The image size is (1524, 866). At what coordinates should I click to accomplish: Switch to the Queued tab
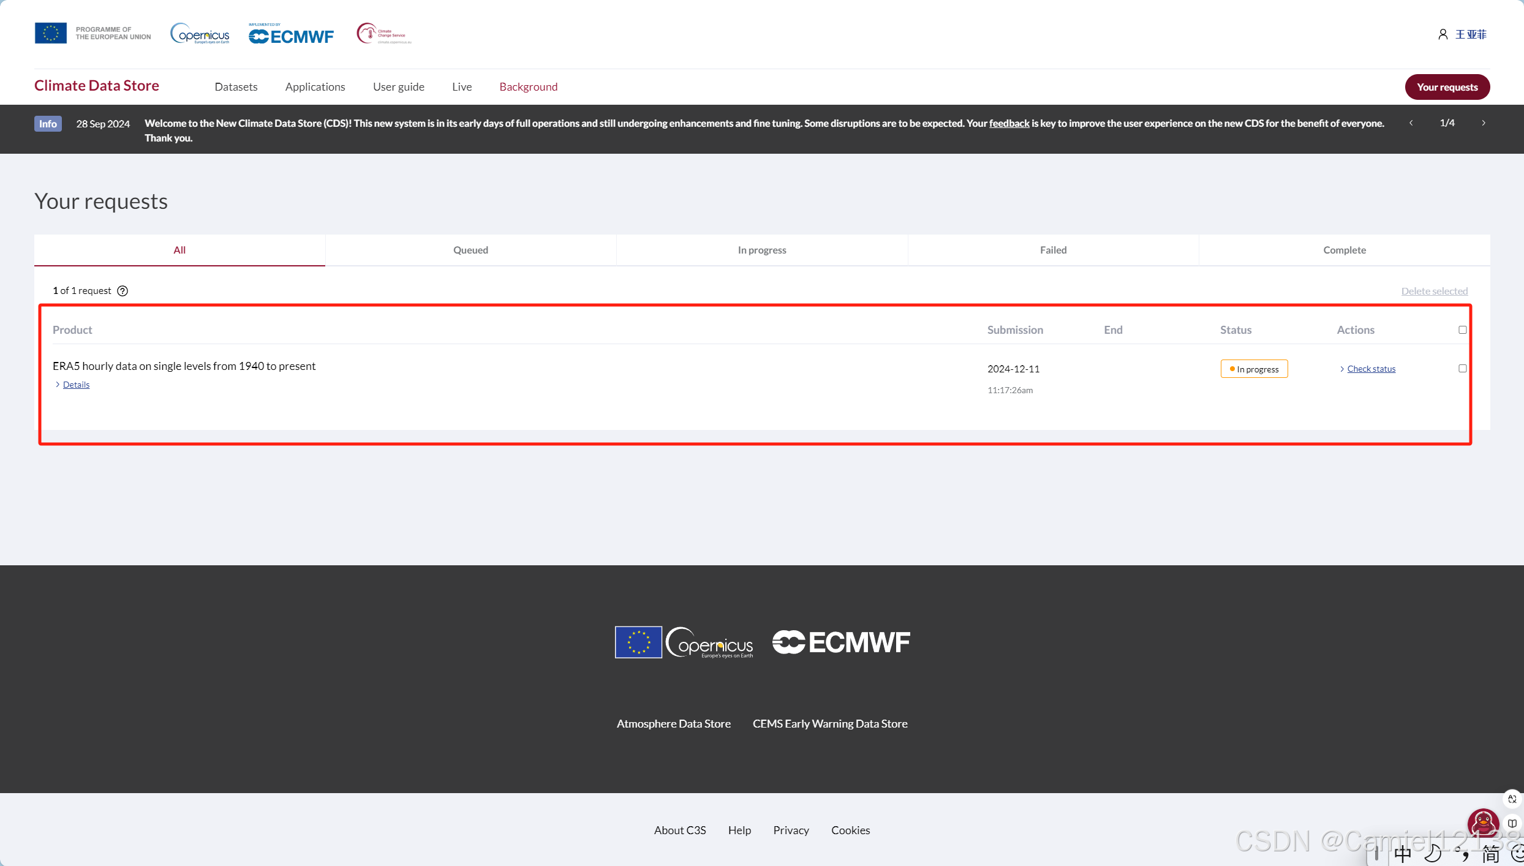(x=470, y=250)
